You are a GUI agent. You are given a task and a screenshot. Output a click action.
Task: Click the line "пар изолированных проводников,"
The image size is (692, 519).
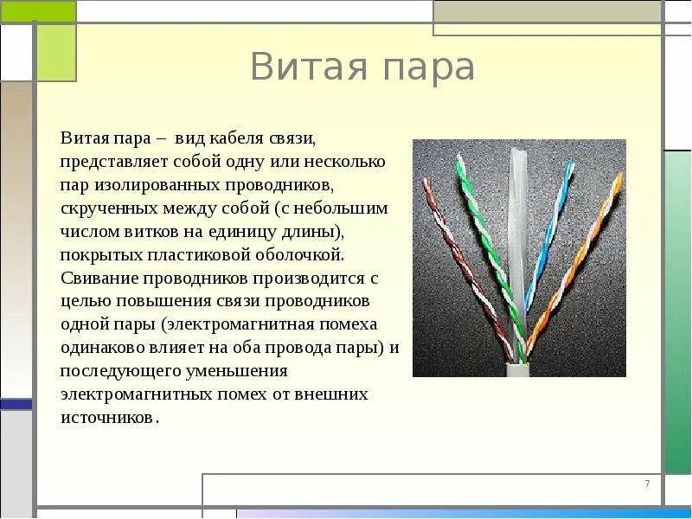[x=197, y=185]
